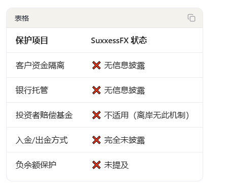Click the red X in the 投资者赔偿基金 row
This screenshot has width=225, height=187.
(x=97, y=115)
